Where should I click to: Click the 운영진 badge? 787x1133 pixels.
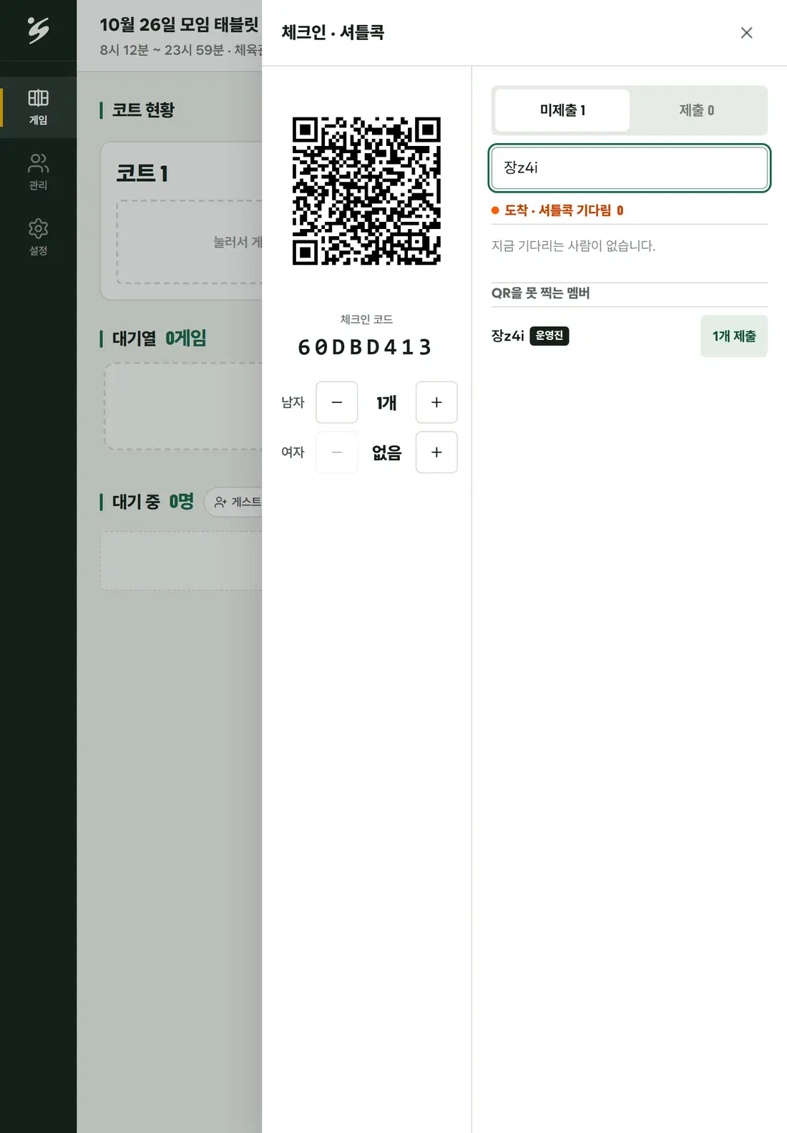point(549,336)
